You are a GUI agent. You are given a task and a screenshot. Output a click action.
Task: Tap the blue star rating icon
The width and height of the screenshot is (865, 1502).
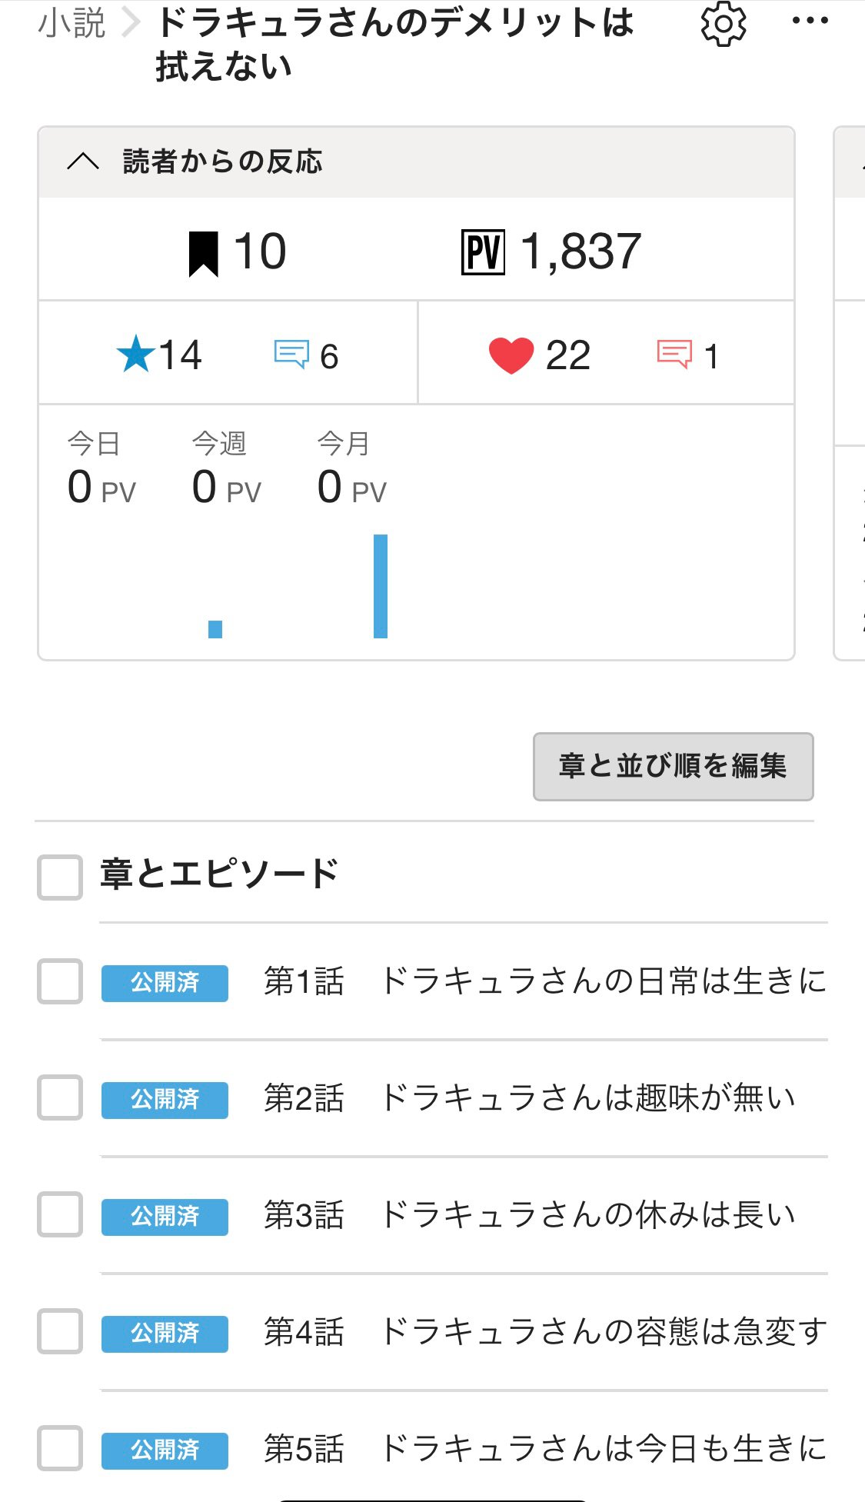[136, 355]
